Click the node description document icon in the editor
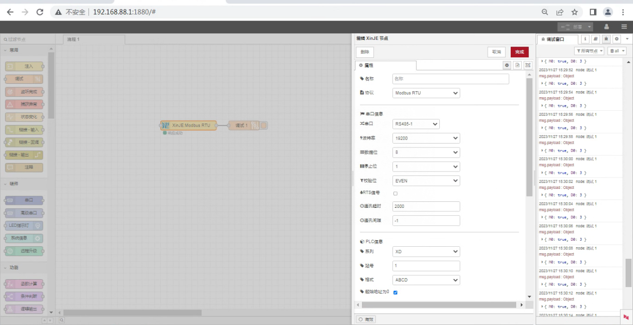Viewport: 633px width, 325px height. [x=518, y=65]
